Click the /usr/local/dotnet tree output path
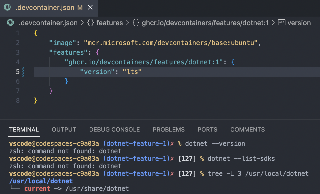 [41, 181]
